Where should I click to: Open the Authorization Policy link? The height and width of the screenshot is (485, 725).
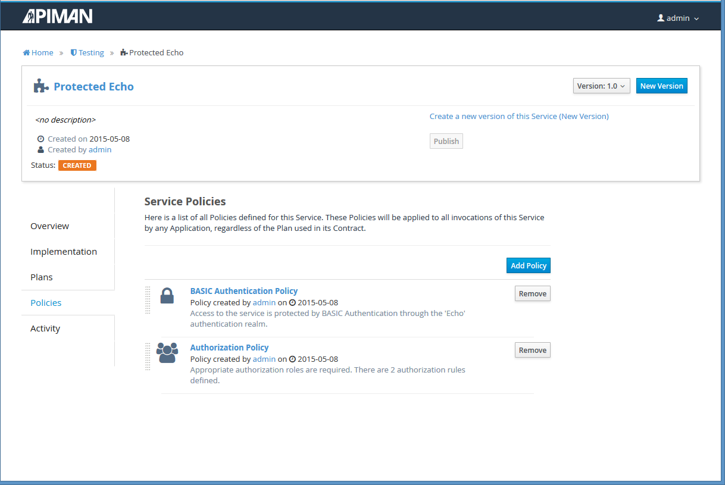tap(229, 348)
